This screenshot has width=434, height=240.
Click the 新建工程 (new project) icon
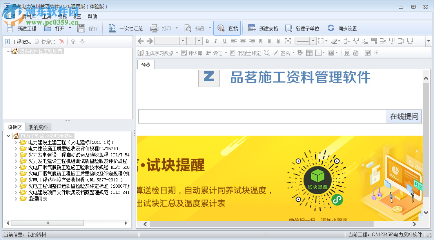click(x=11, y=28)
